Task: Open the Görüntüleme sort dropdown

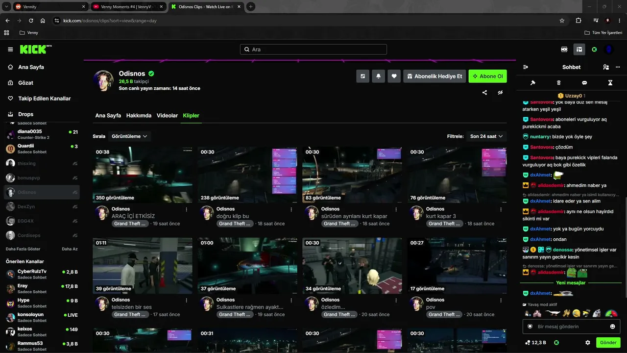Action: tap(130, 136)
